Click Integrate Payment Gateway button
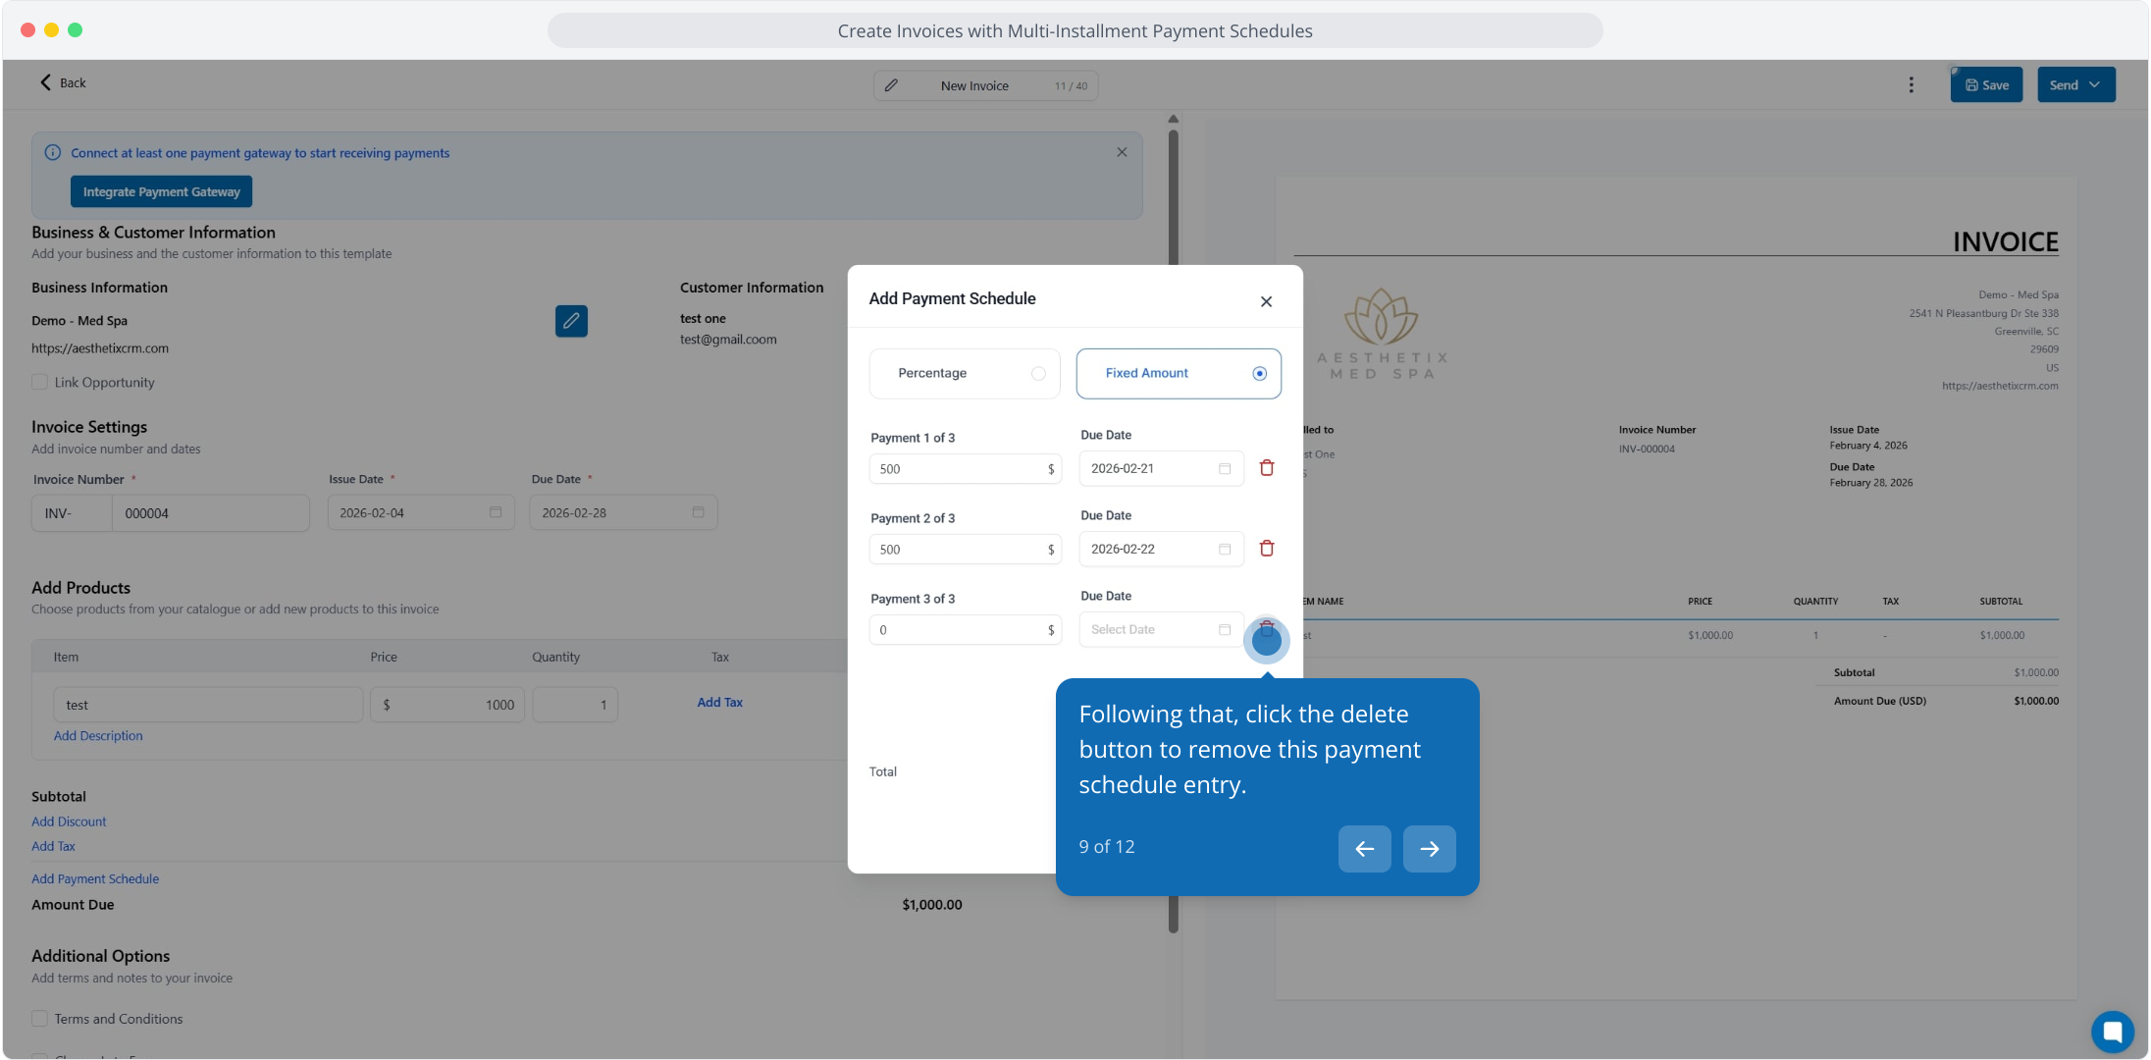 (x=161, y=192)
